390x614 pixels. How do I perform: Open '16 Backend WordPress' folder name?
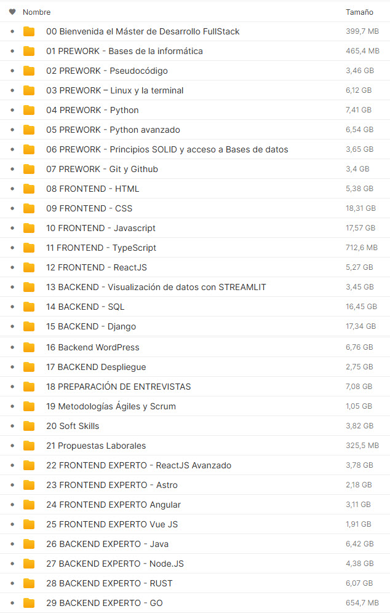pyautogui.click(x=92, y=347)
